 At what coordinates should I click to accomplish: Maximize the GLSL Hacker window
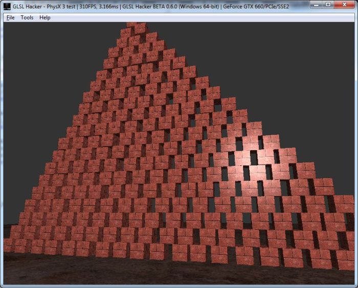328,5
